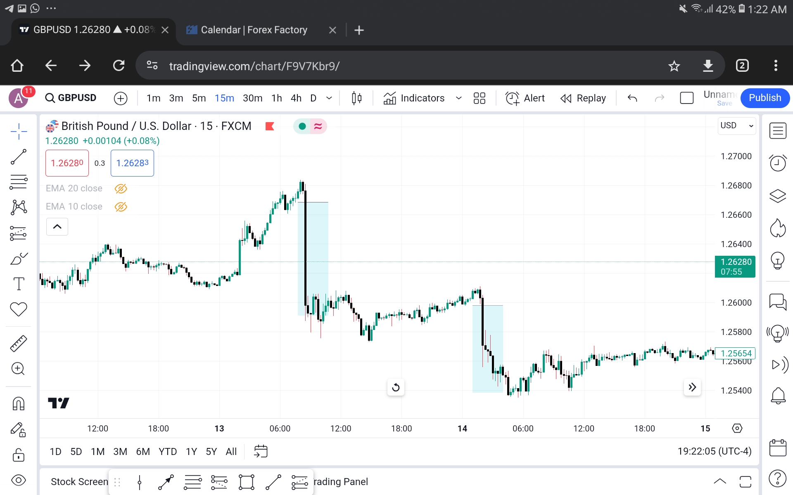Expand the date range selector All tab

pos(231,451)
